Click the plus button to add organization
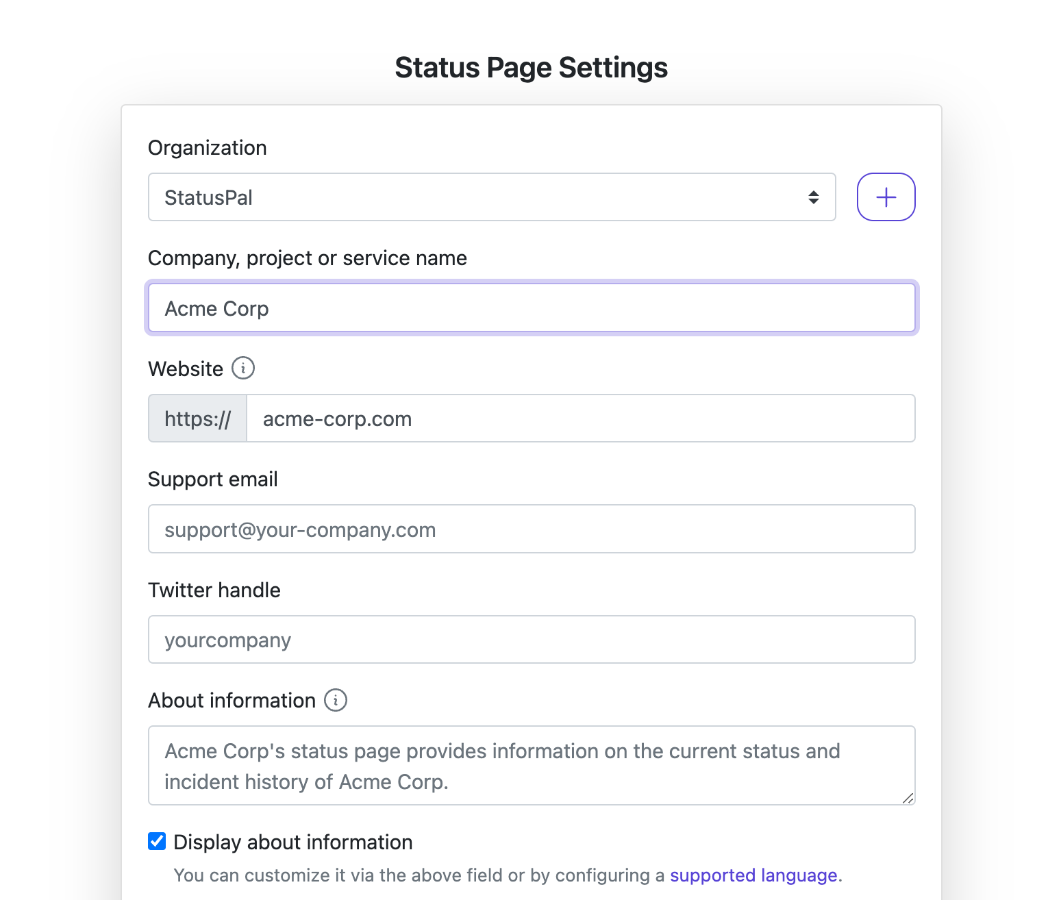 [886, 197]
